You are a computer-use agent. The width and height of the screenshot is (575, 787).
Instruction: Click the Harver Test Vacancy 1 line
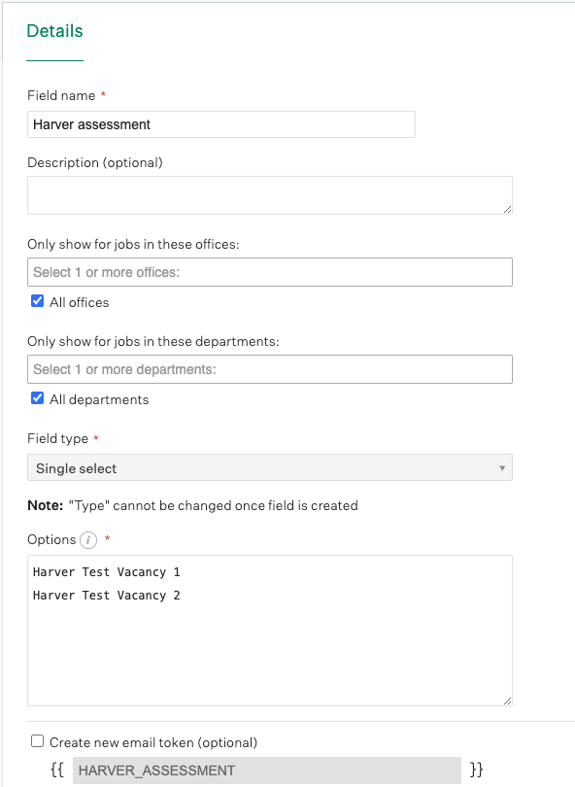pos(107,572)
